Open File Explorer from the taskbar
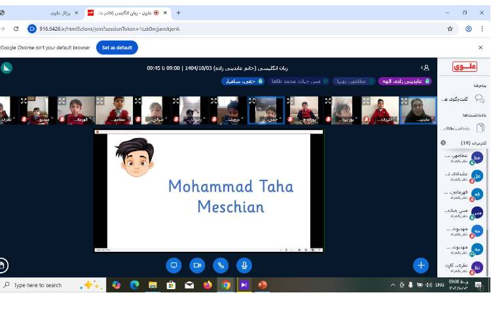Screen dimensions: 491x314 point(153,285)
